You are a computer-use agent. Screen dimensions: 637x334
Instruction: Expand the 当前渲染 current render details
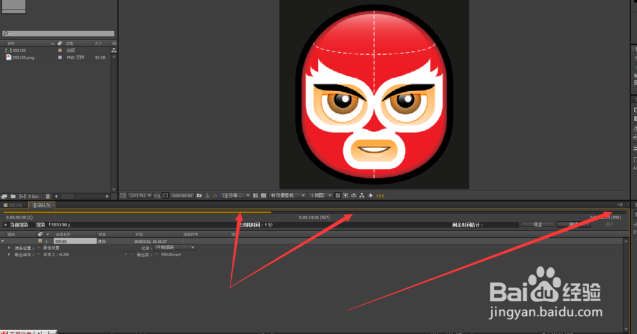click(6, 225)
